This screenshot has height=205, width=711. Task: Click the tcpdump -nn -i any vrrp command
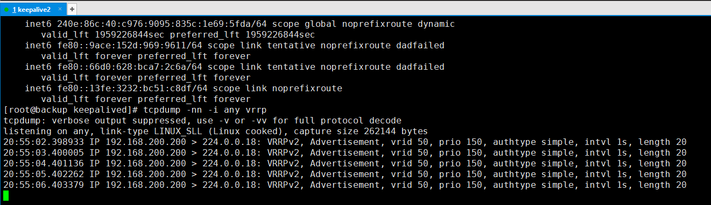point(208,109)
